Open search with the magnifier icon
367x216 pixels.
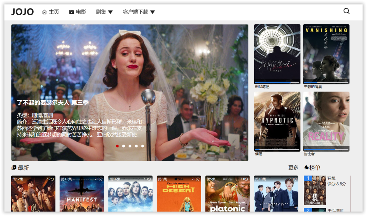[346, 11]
